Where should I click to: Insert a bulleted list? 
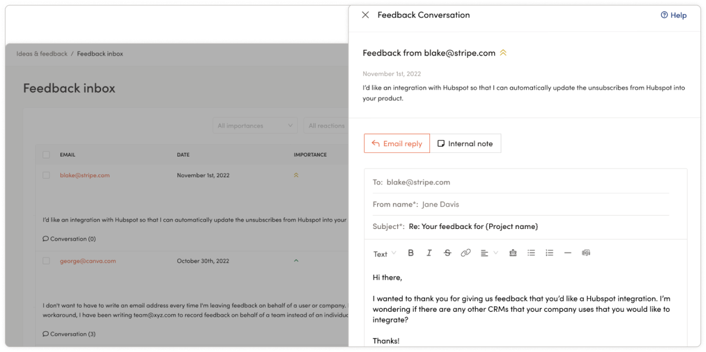(x=531, y=253)
